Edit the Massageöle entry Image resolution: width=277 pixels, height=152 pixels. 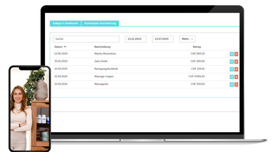click(x=232, y=84)
